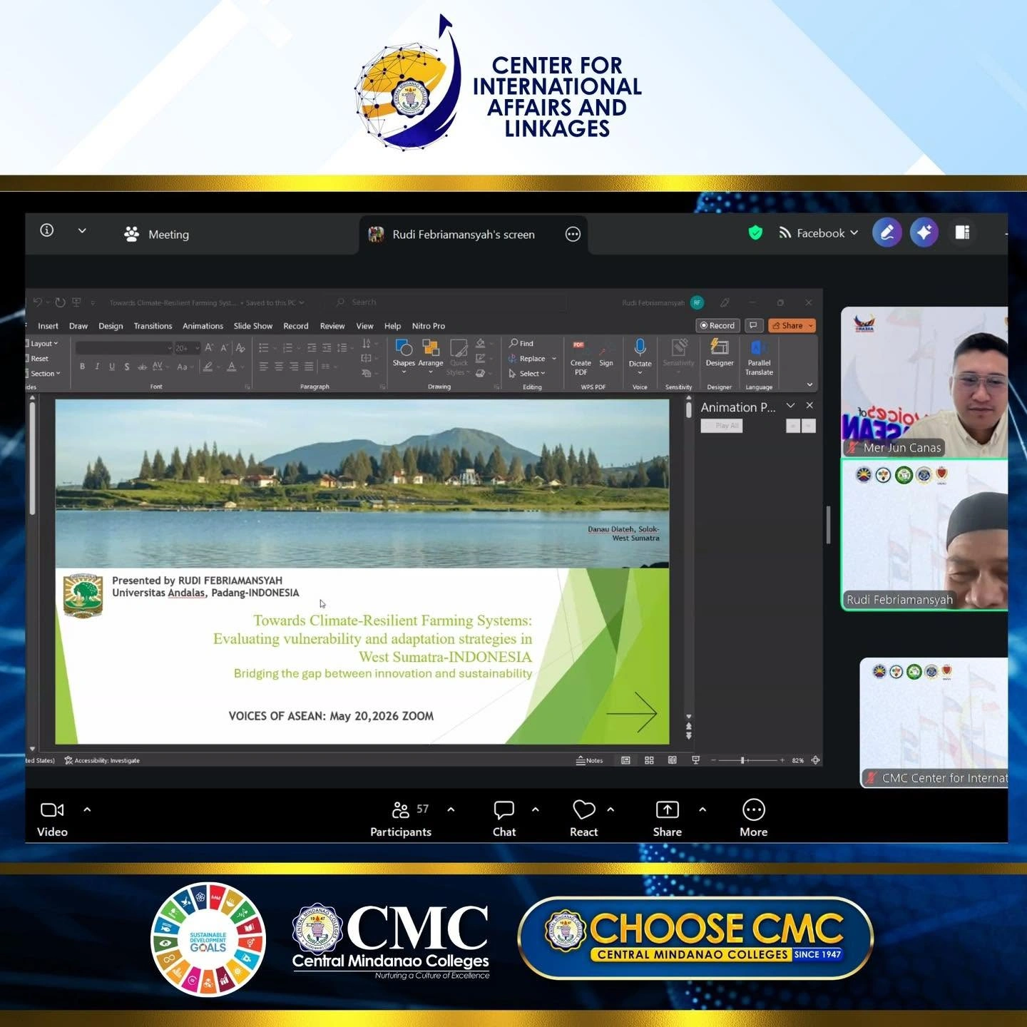Click the Zoom encryption shield icon

coord(755,233)
